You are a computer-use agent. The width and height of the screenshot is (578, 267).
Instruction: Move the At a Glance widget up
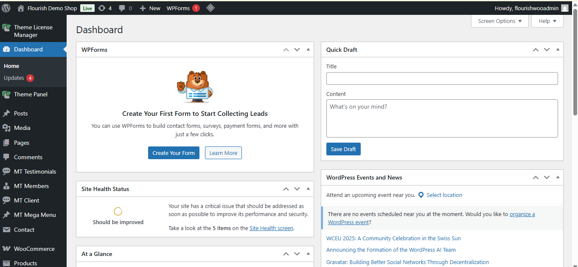tap(286, 254)
